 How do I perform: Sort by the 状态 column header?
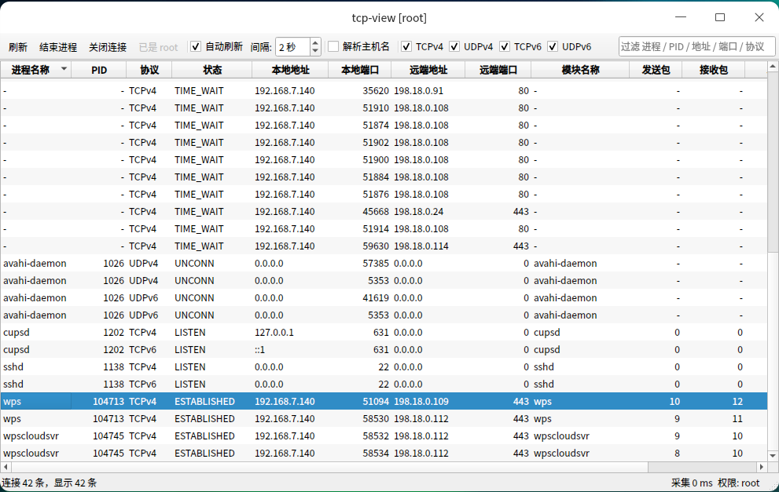click(212, 70)
